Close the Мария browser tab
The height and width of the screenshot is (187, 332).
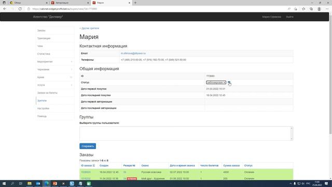coord(129,3)
